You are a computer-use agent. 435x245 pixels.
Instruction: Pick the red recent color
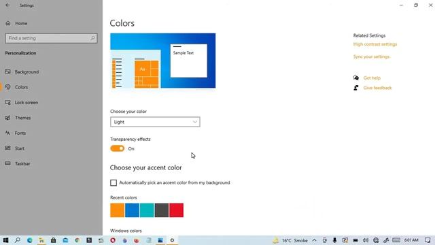click(x=177, y=210)
